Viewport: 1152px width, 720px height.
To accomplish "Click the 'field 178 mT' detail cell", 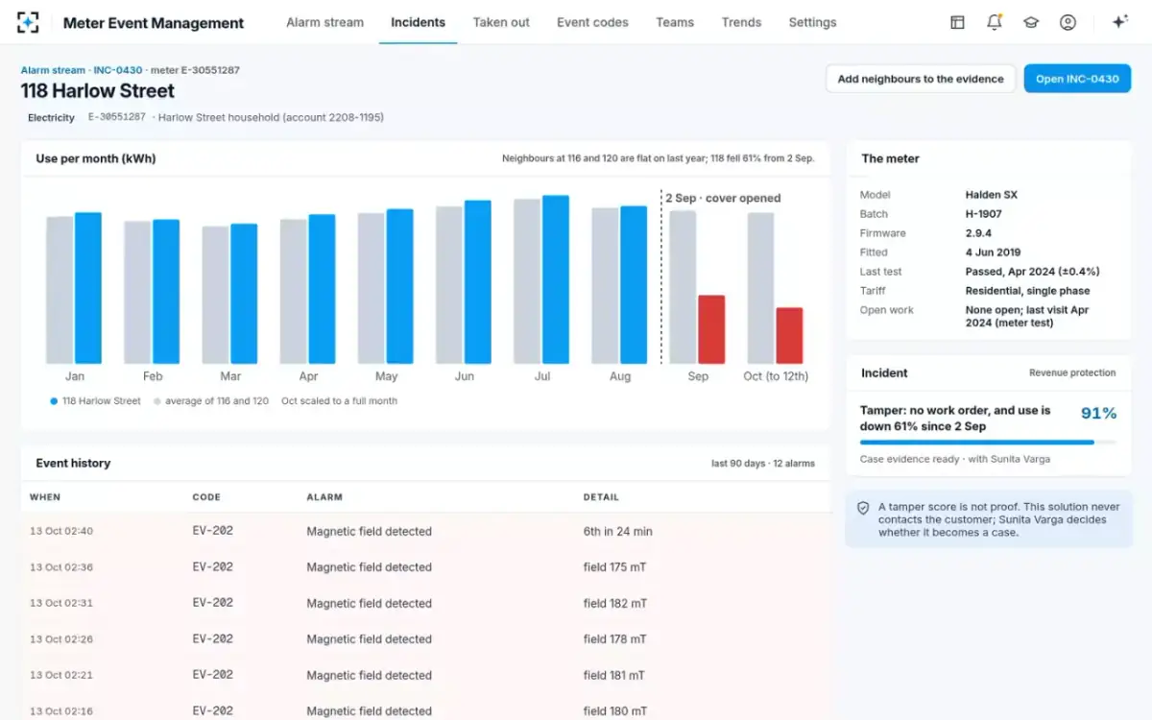I will pyautogui.click(x=615, y=639).
